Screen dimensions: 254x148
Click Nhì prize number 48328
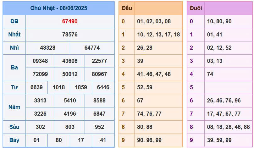tap(48, 48)
